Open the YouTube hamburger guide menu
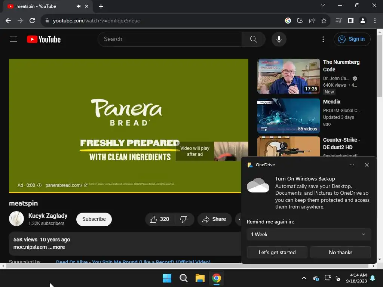 13,39
